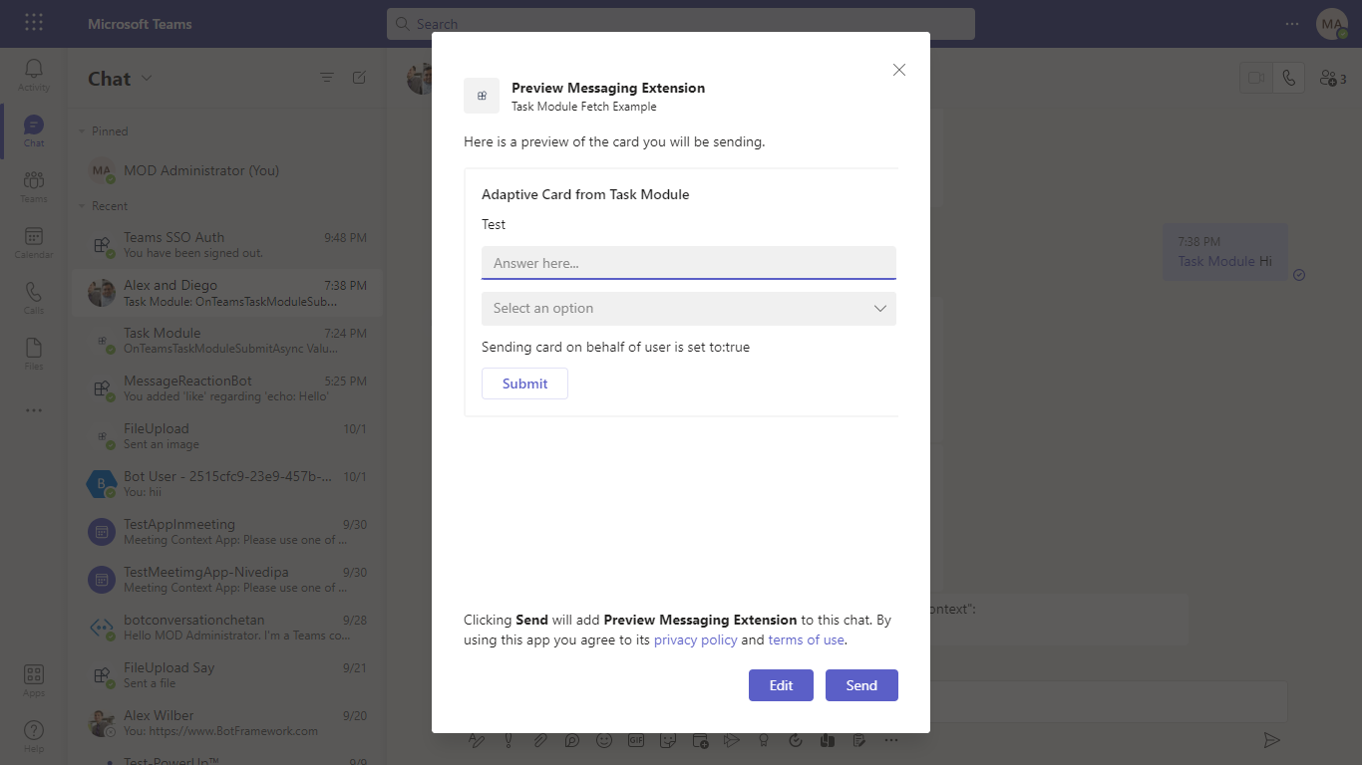Start an audio call
The width and height of the screenshot is (1362, 765).
[x=1288, y=78]
